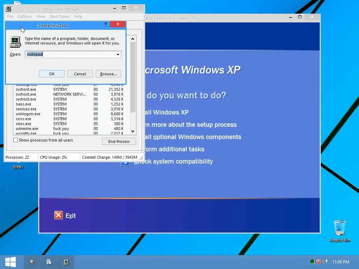359x269 pixels.
Task: Click the optional Windows components link
Action: click(x=193, y=137)
